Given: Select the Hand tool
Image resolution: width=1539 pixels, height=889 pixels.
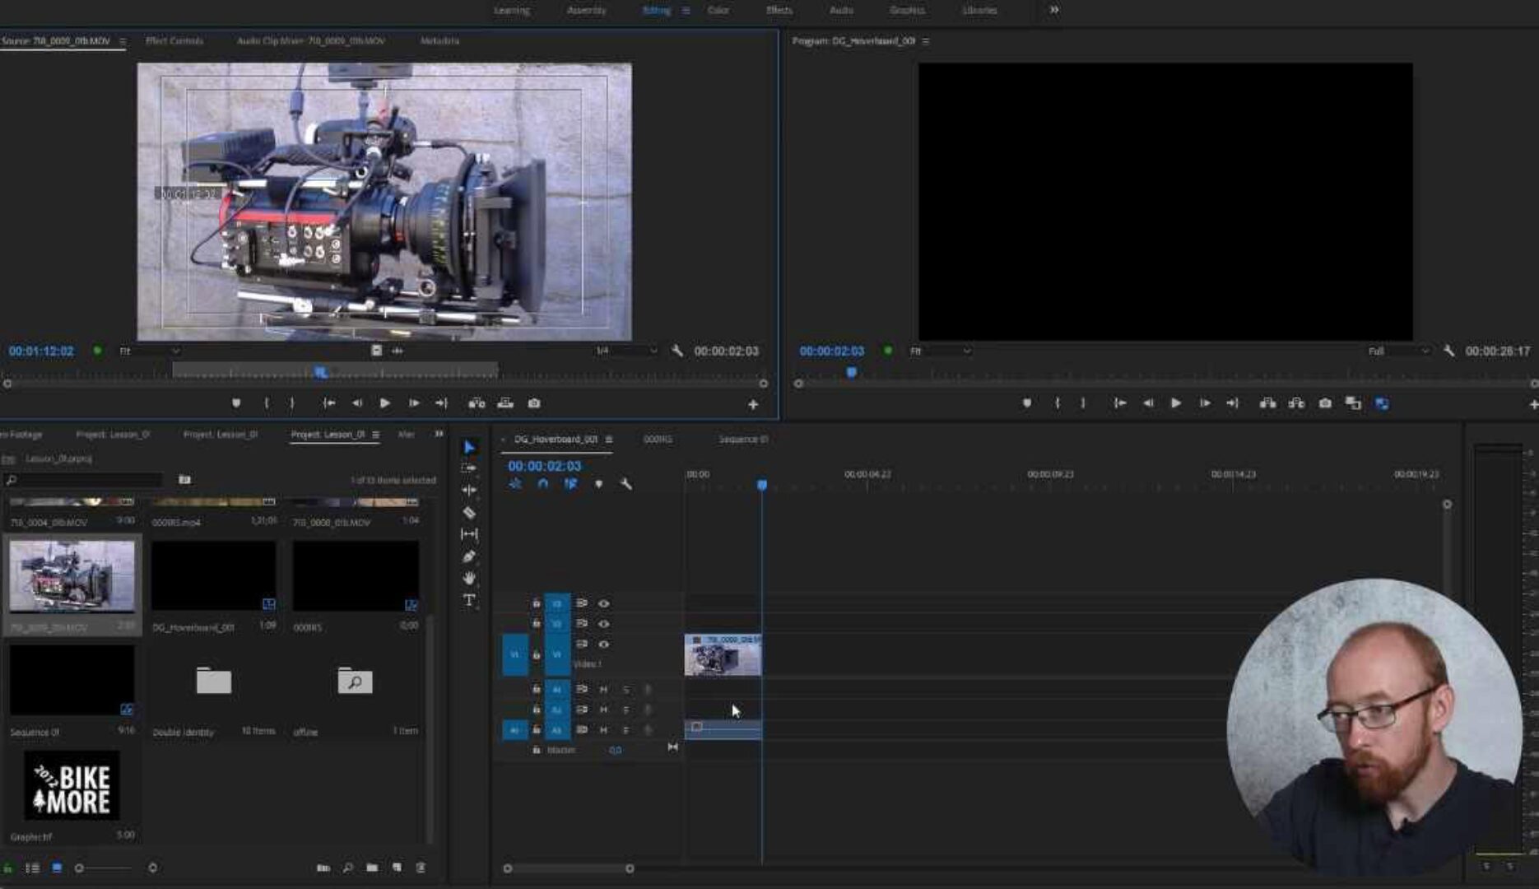Looking at the screenshot, I should coord(469,577).
